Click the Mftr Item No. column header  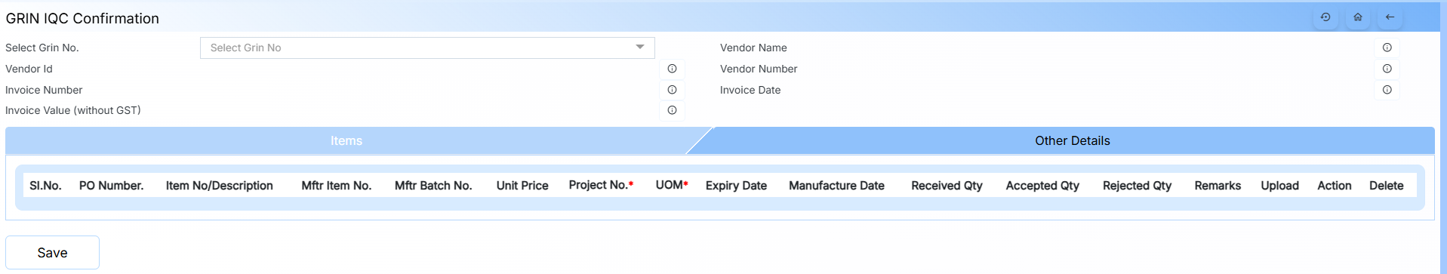pos(337,186)
